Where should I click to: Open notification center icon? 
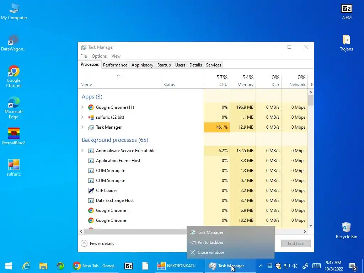click(353, 266)
